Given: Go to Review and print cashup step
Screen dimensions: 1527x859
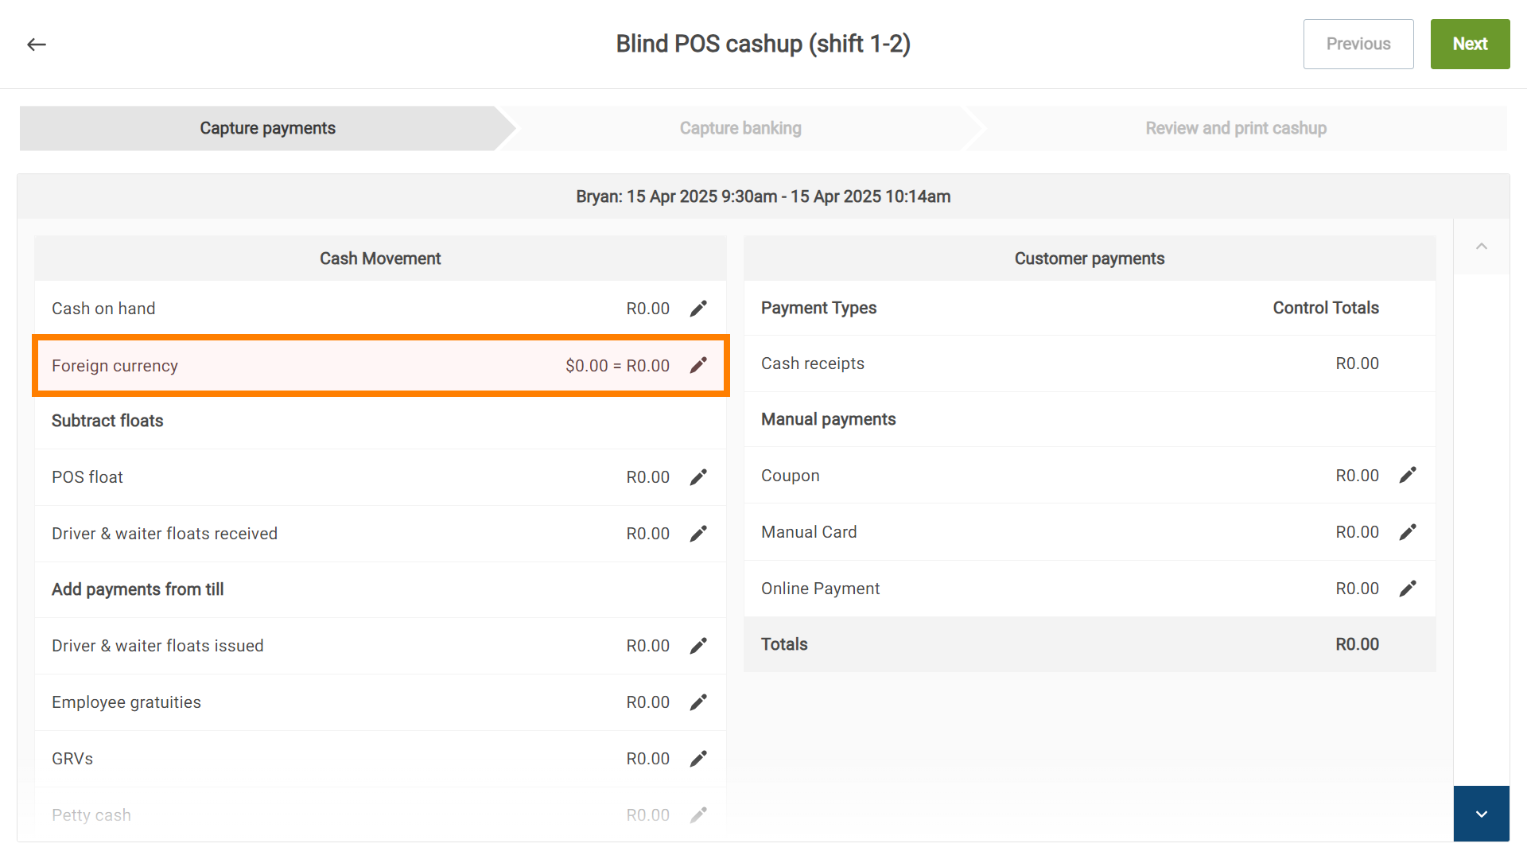Looking at the screenshot, I should click(1235, 128).
